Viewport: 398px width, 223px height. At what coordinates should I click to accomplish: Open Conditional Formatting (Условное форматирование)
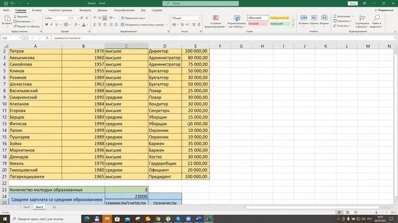click(x=215, y=21)
